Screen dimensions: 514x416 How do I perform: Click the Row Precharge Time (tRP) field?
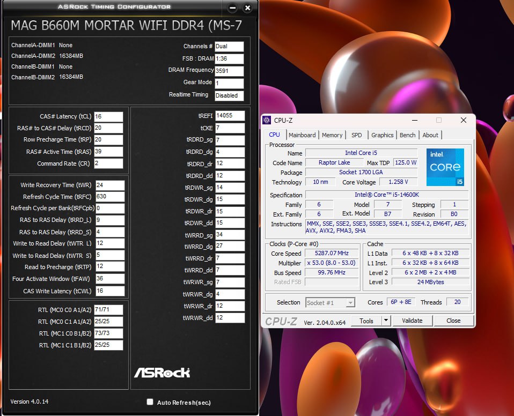pyautogui.click(x=108, y=140)
